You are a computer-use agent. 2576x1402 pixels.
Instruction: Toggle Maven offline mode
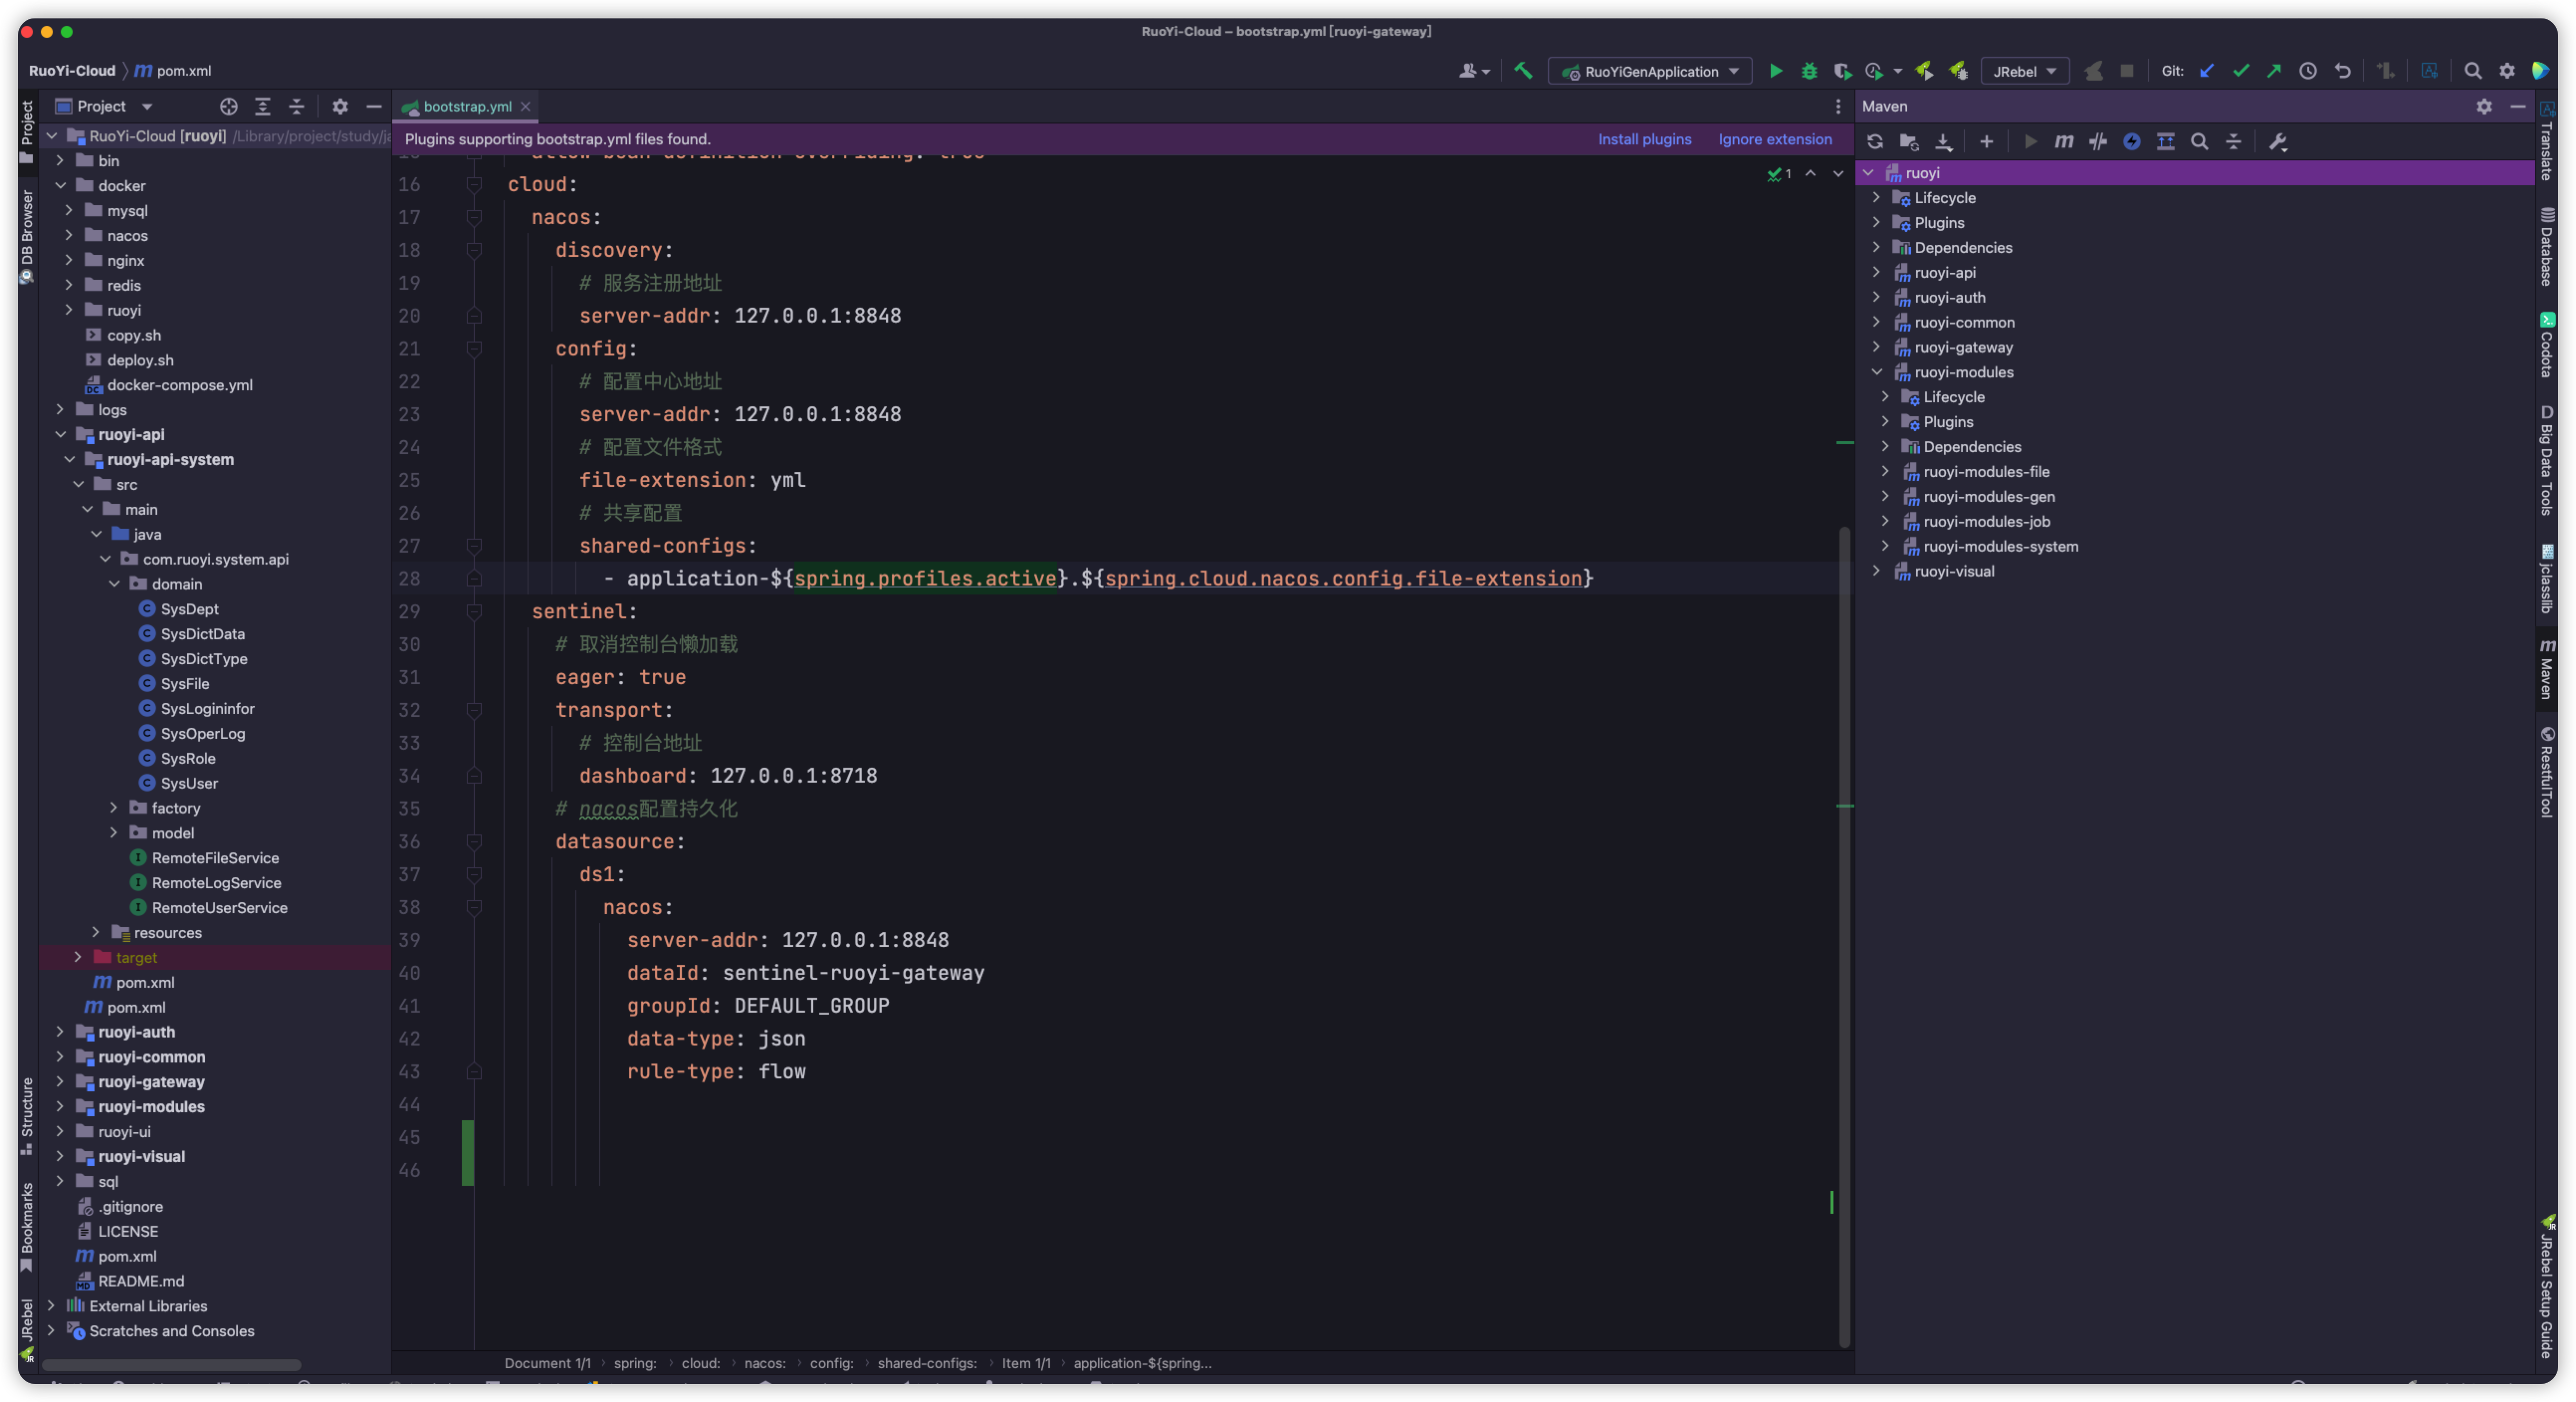tap(2098, 142)
